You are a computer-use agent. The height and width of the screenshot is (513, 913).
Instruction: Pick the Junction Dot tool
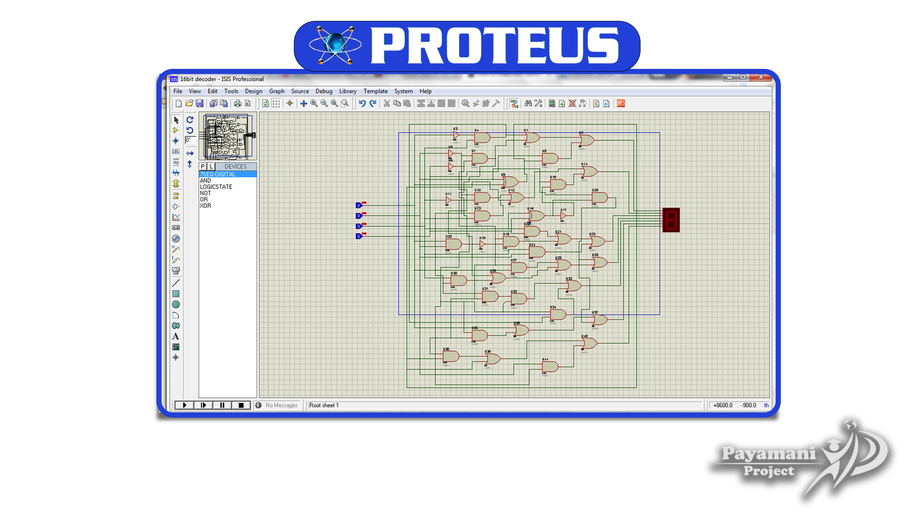tap(176, 141)
